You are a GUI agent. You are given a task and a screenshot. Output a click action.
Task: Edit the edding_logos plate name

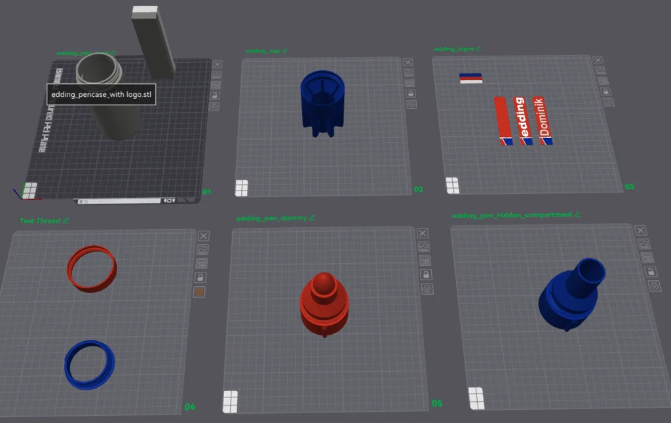point(478,48)
